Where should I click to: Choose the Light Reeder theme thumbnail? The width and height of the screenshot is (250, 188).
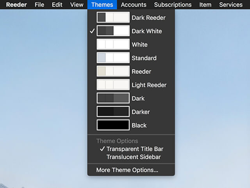(x=113, y=85)
